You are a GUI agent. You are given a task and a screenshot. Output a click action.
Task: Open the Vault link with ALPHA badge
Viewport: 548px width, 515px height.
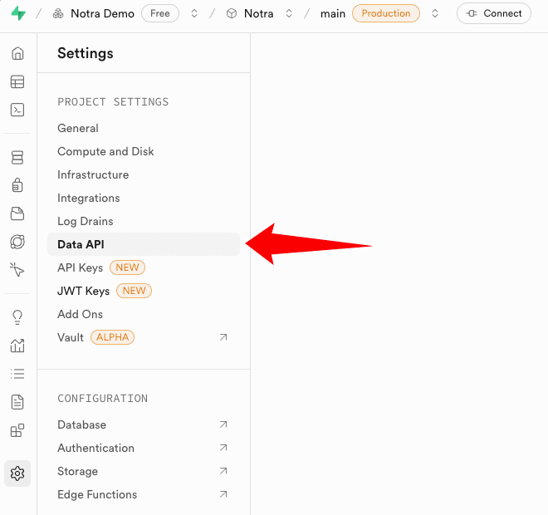[x=71, y=337]
